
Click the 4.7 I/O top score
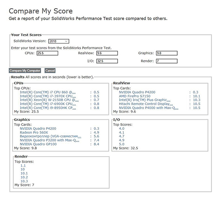(122, 136)
